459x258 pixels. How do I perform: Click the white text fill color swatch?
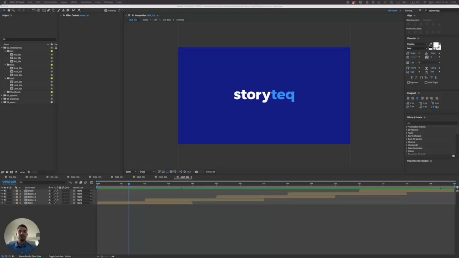(x=436, y=45)
